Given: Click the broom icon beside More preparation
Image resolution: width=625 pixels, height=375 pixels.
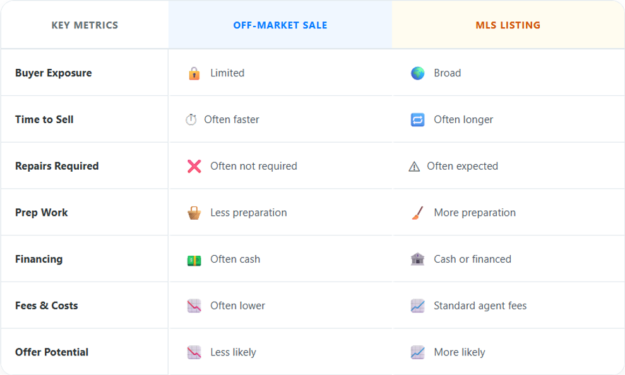Looking at the screenshot, I should (417, 213).
